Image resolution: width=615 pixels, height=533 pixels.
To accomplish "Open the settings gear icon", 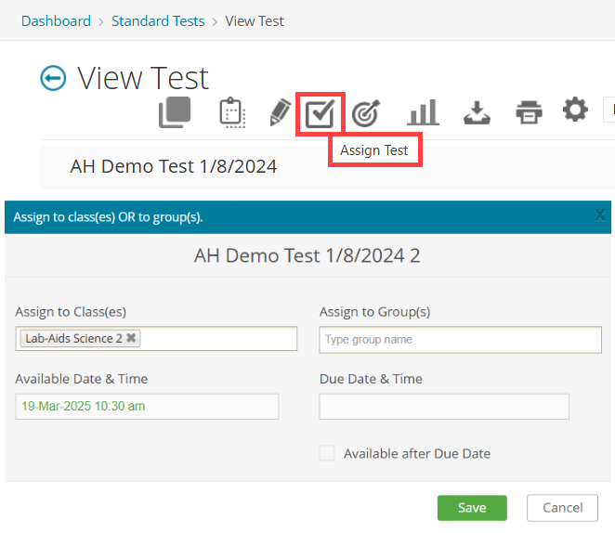I will [x=576, y=110].
